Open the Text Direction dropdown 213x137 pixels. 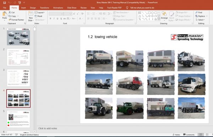[121, 12]
